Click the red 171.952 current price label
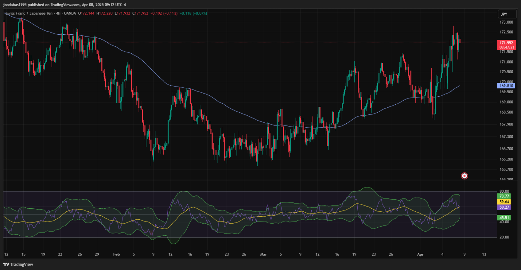The height and width of the screenshot is (270, 521). pyautogui.click(x=507, y=43)
